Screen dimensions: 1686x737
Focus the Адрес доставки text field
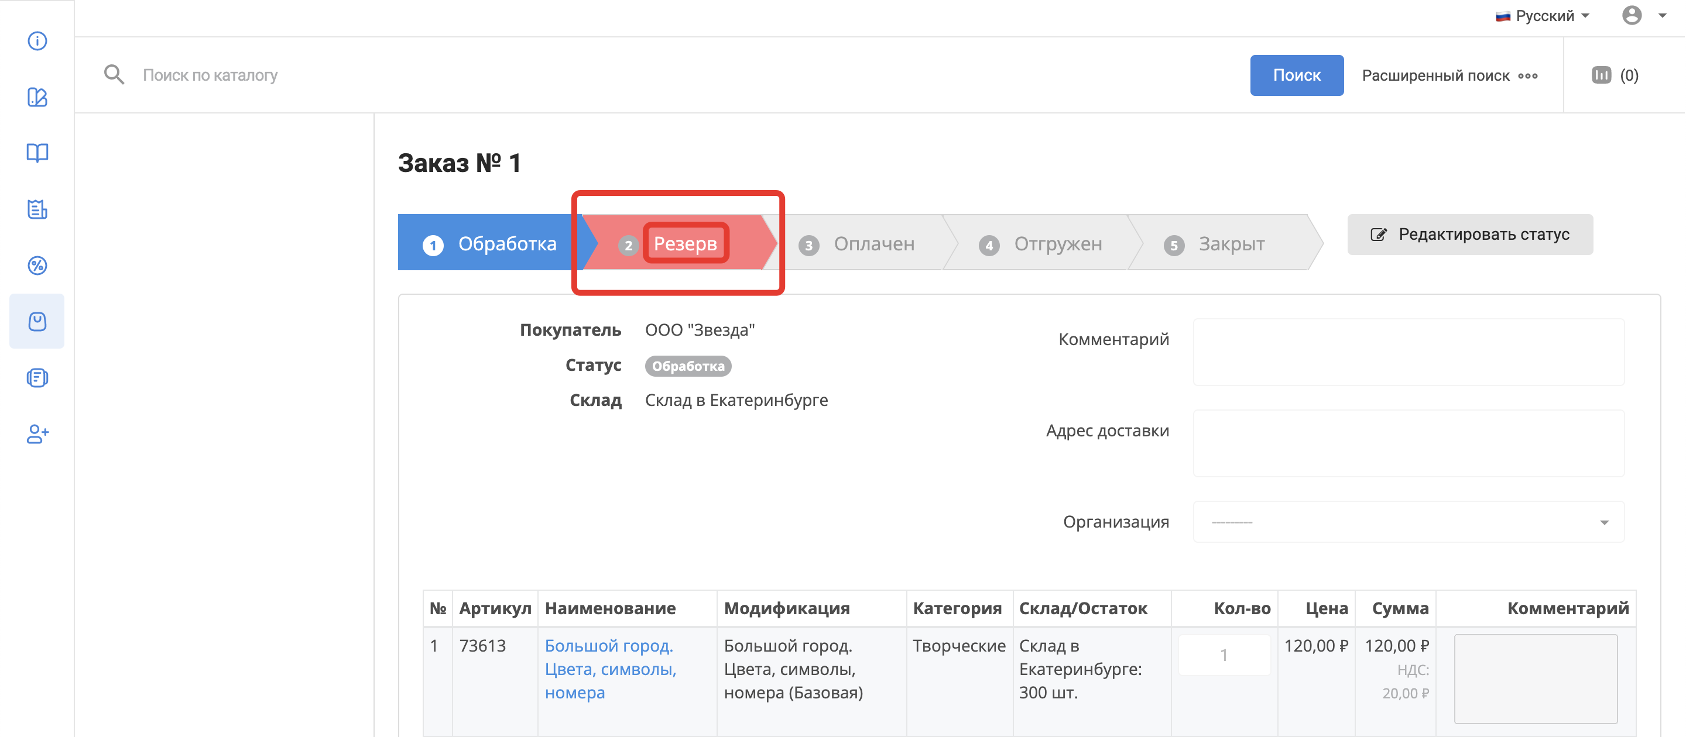pos(1408,443)
